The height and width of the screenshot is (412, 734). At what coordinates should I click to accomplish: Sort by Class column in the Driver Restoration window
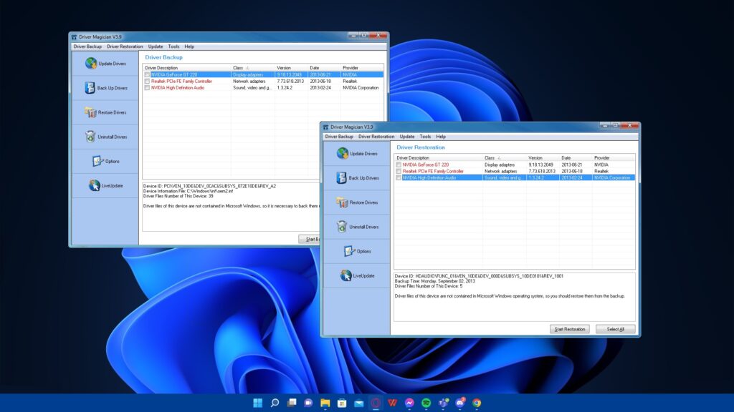(504, 158)
